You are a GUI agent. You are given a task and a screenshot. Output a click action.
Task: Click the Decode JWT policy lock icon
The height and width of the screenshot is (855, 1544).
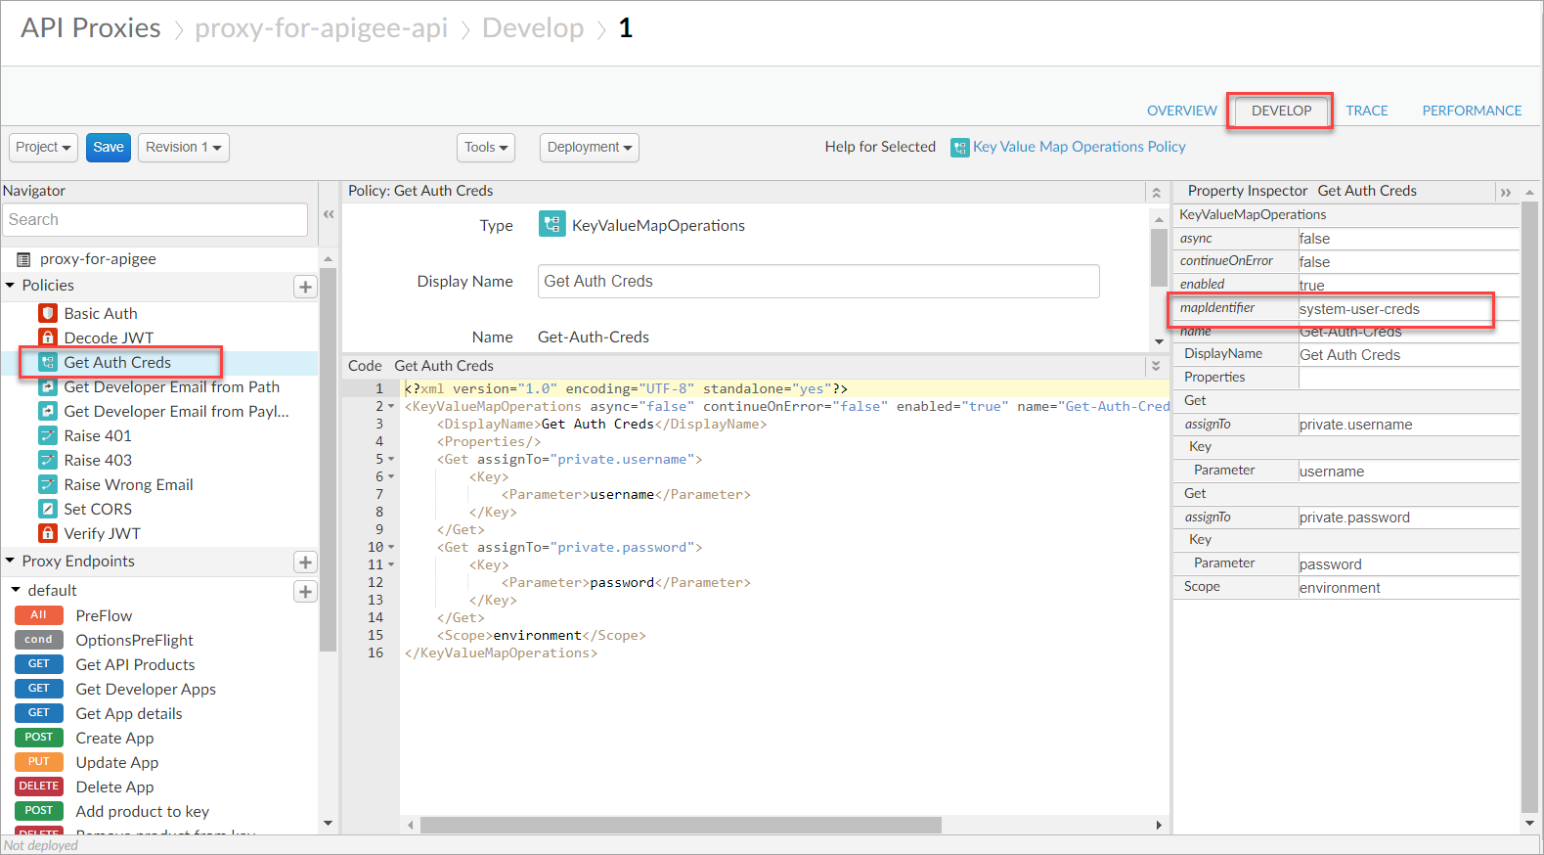(48, 337)
